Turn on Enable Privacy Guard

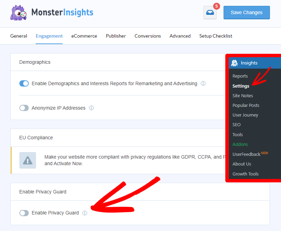pos(24,213)
